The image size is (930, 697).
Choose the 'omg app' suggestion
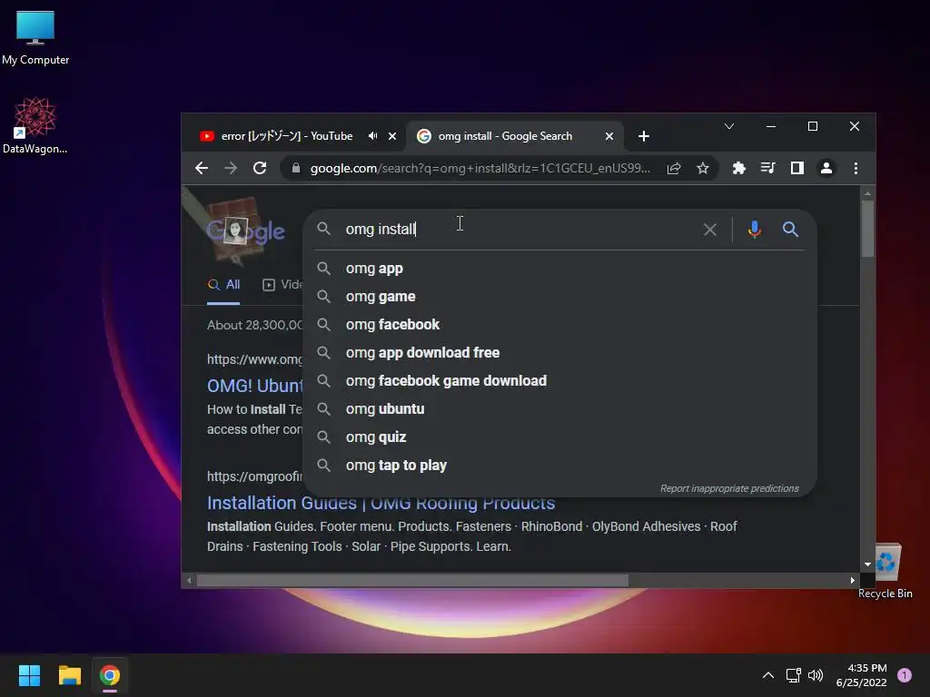pyautogui.click(x=559, y=269)
